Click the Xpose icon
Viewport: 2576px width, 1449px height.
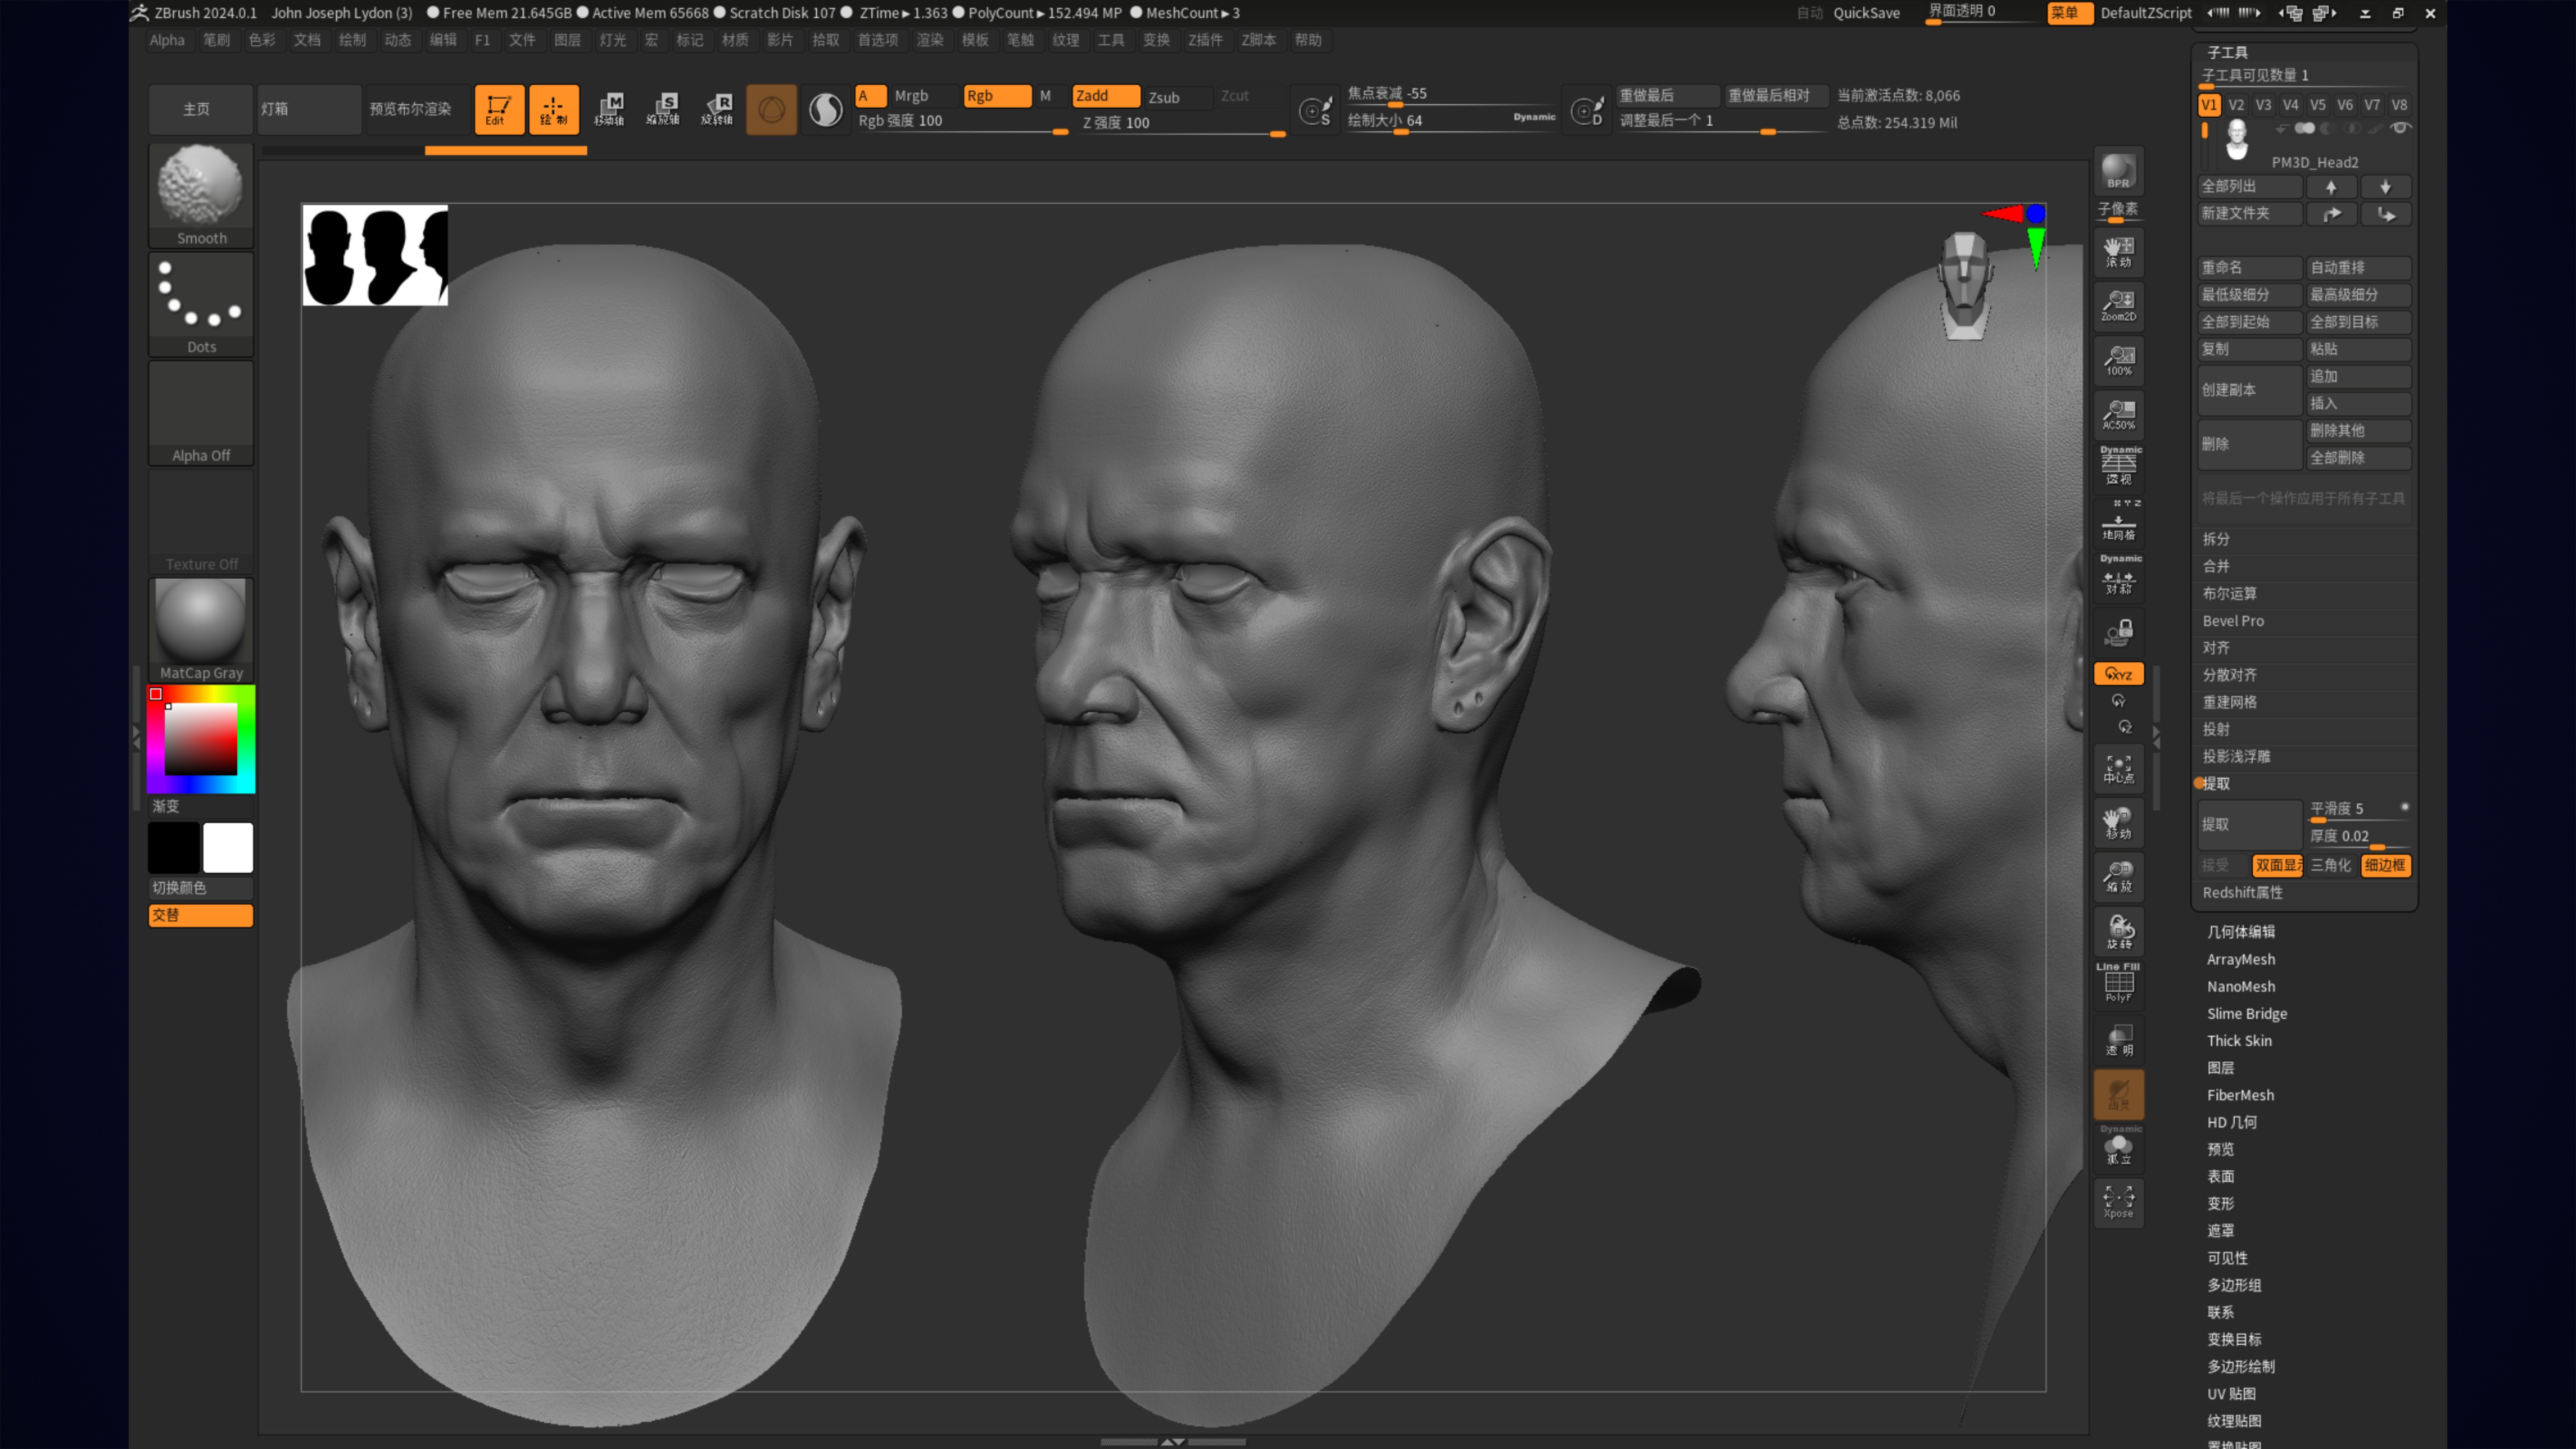pos(2118,1202)
